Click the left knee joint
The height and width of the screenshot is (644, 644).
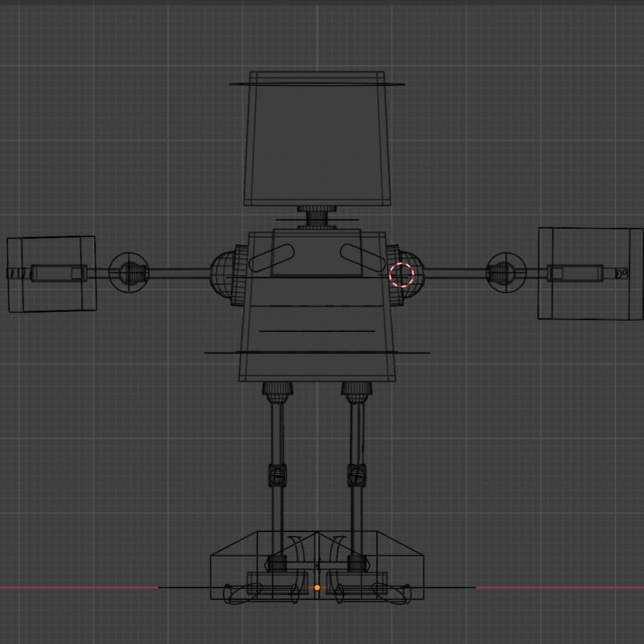pyautogui.click(x=277, y=475)
